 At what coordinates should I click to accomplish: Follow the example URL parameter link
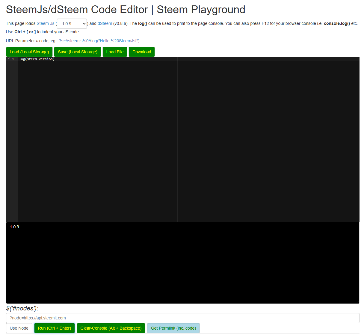[x=99, y=41]
